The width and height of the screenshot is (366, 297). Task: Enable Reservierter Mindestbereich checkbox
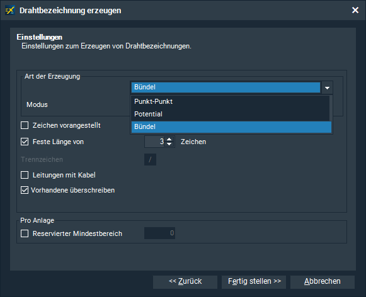25,233
